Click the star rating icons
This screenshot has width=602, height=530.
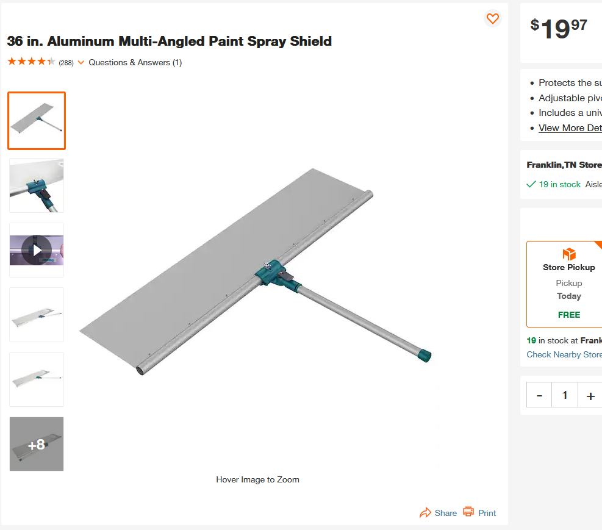[32, 62]
